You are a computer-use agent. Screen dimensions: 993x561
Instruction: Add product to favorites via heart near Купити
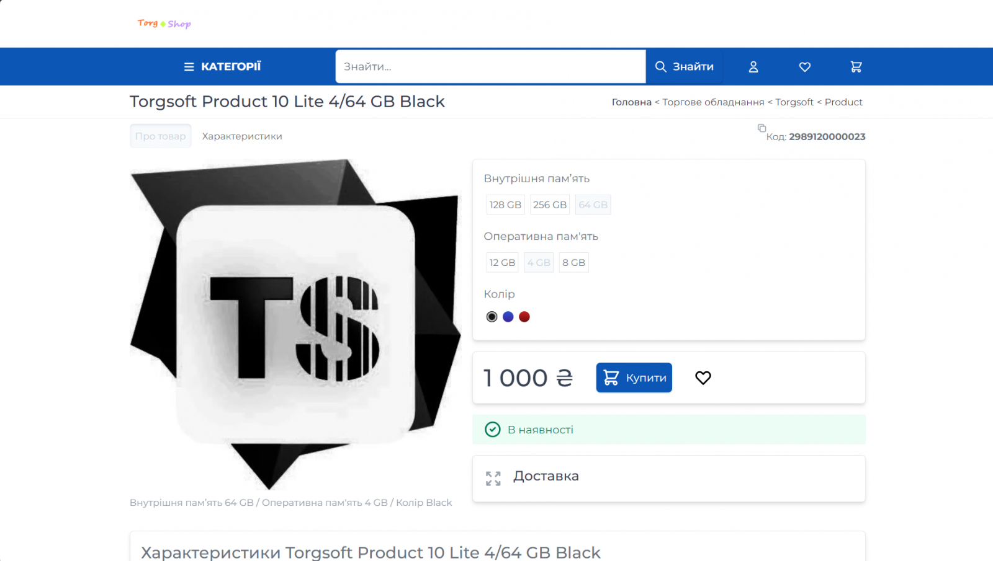point(703,377)
